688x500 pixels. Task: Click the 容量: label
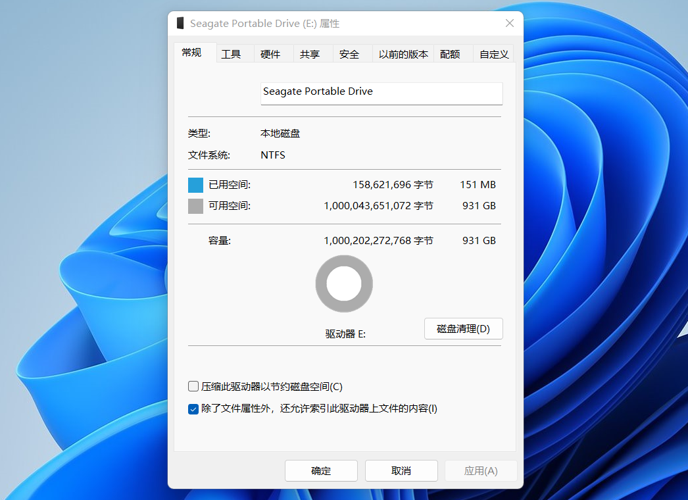[x=220, y=241]
